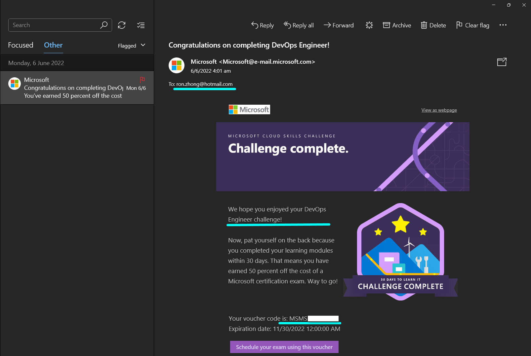
Task: Click Schedule your exam using this voucher
Action: [x=284, y=347]
